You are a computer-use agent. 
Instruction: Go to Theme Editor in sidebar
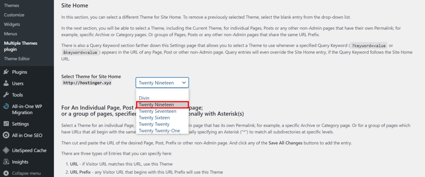pos(17,59)
